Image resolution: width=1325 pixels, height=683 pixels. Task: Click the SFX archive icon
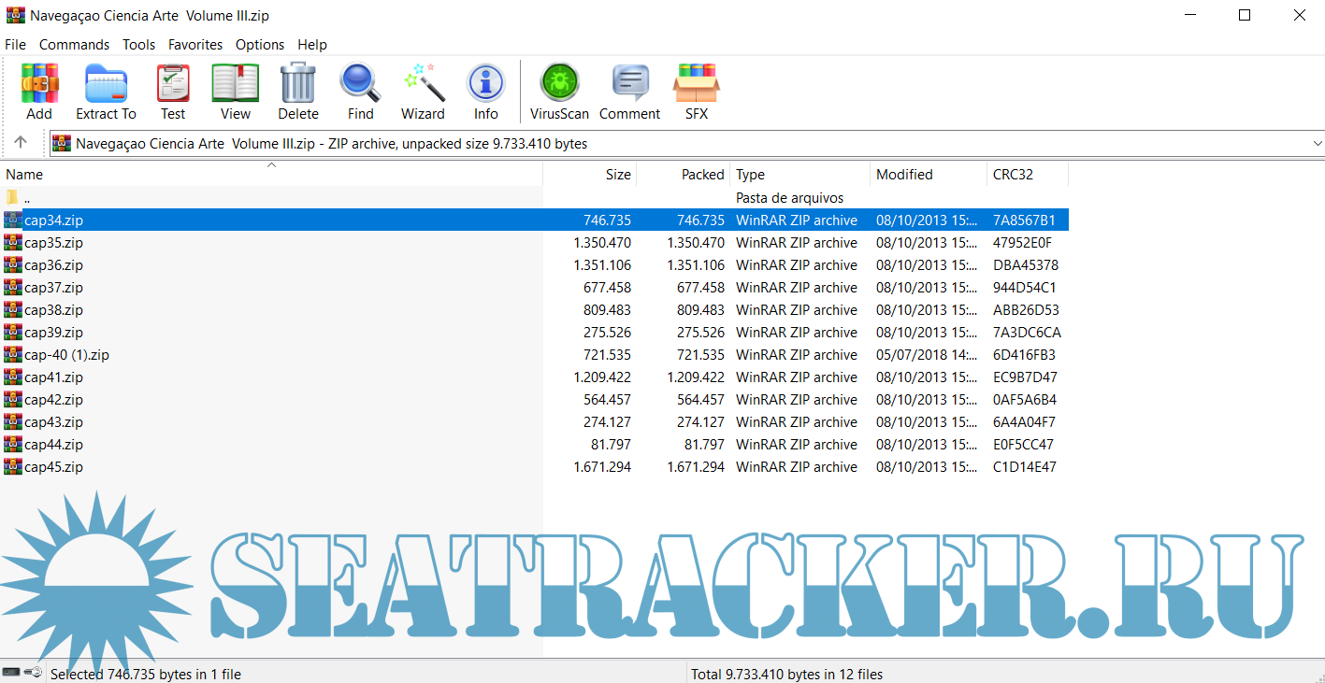coord(696,92)
